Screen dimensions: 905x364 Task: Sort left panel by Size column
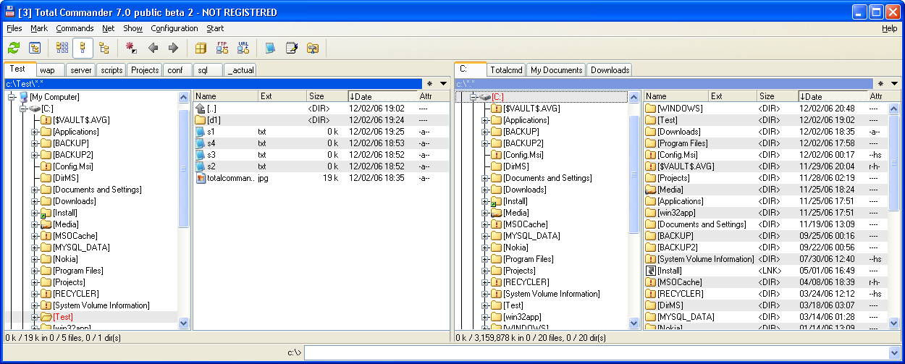tap(327, 96)
